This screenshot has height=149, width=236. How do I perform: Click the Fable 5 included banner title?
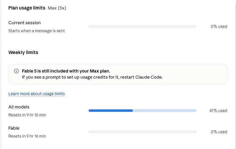click(66, 71)
